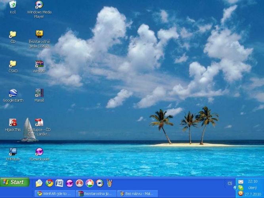Click the orange round tray icon
Viewport: 264px width, 198px height.
coord(241,194)
